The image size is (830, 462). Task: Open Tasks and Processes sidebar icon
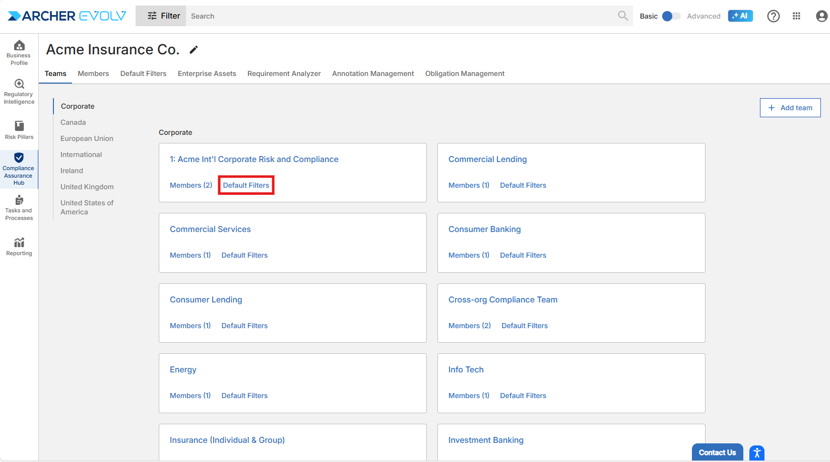pos(19,208)
